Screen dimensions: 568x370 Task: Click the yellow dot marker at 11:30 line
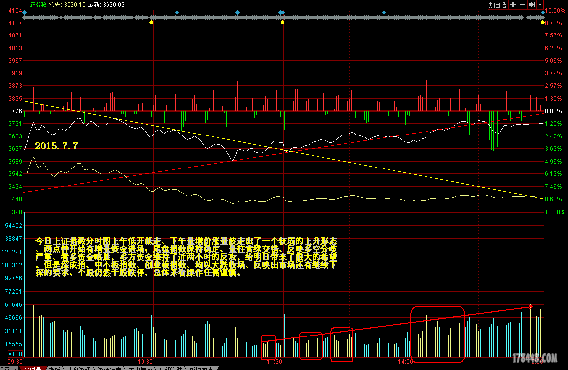point(283,23)
